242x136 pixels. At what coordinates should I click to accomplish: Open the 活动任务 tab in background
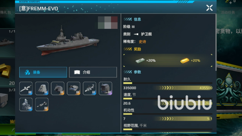coord(228,12)
